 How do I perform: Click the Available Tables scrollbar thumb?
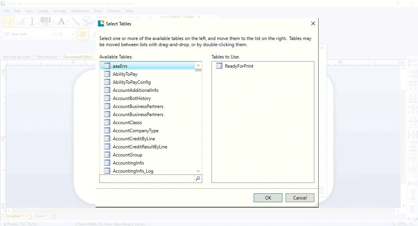click(198, 70)
